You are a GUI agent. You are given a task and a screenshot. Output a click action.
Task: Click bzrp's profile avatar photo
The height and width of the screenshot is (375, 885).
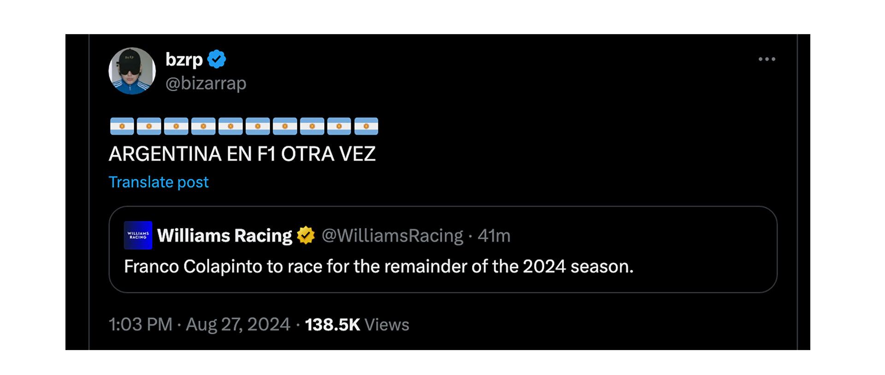(132, 71)
